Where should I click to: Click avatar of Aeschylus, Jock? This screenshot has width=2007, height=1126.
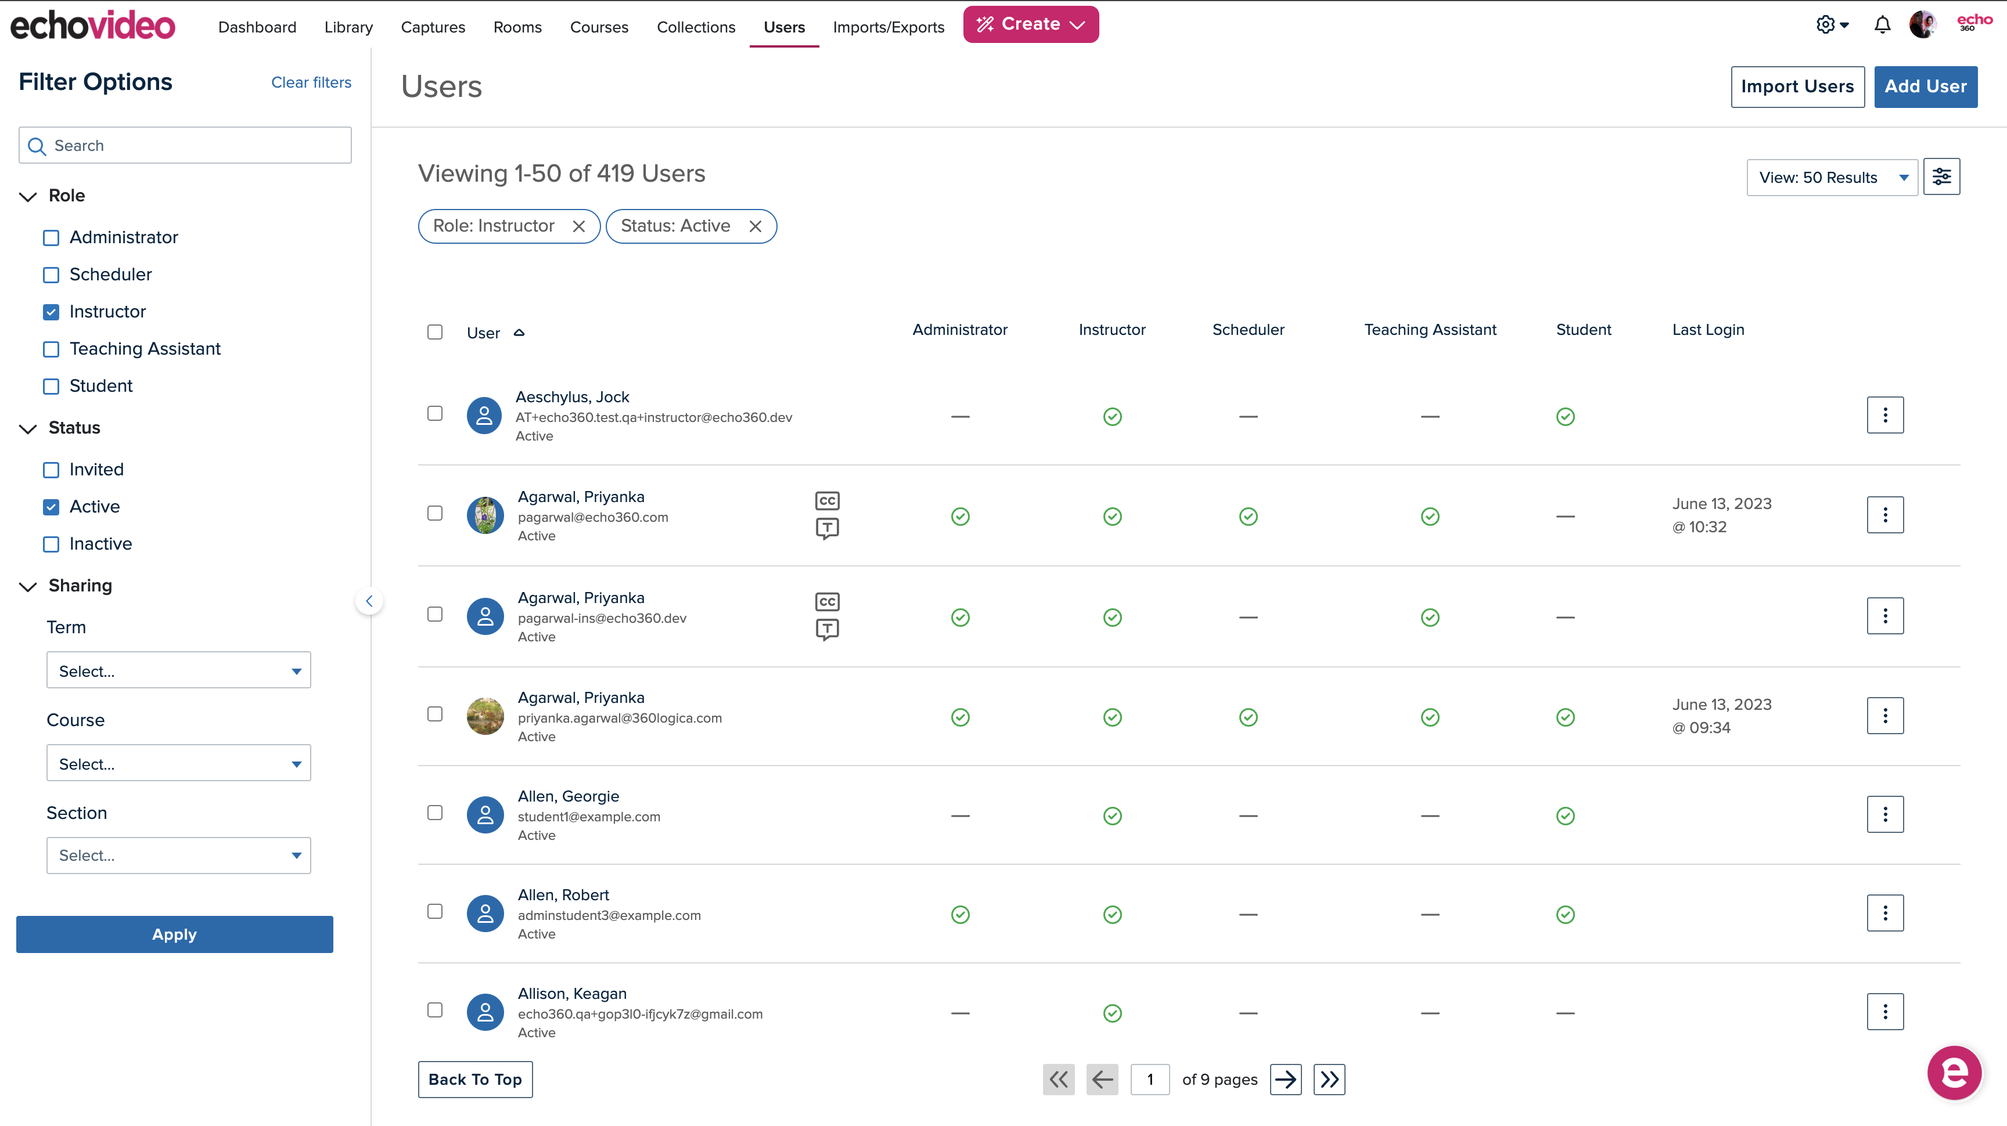click(484, 416)
